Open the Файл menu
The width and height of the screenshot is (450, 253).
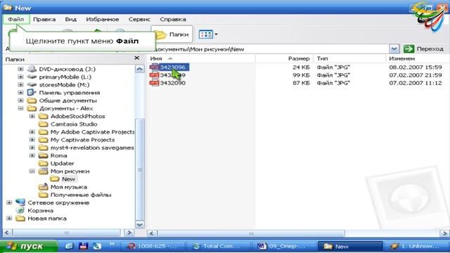pyautogui.click(x=15, y=19)
